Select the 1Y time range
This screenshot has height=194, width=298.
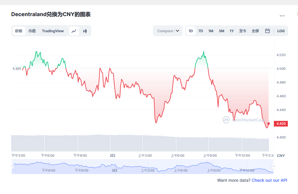pos(232,31)
